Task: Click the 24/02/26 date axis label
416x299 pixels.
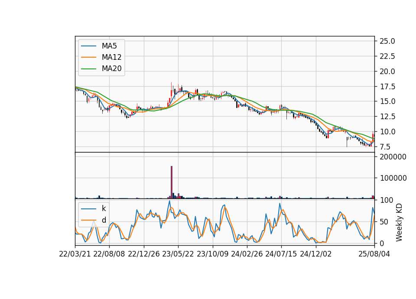Action: [247, 254]
